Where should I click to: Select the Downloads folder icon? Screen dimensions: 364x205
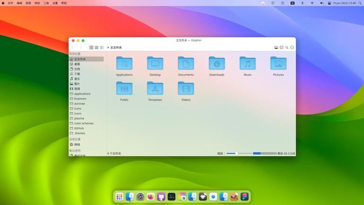(x=217, y=63)
